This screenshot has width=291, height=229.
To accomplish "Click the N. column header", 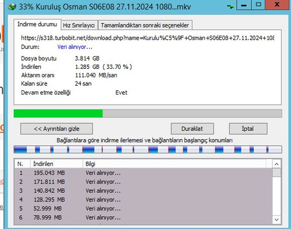I will (x=22, y=164).
